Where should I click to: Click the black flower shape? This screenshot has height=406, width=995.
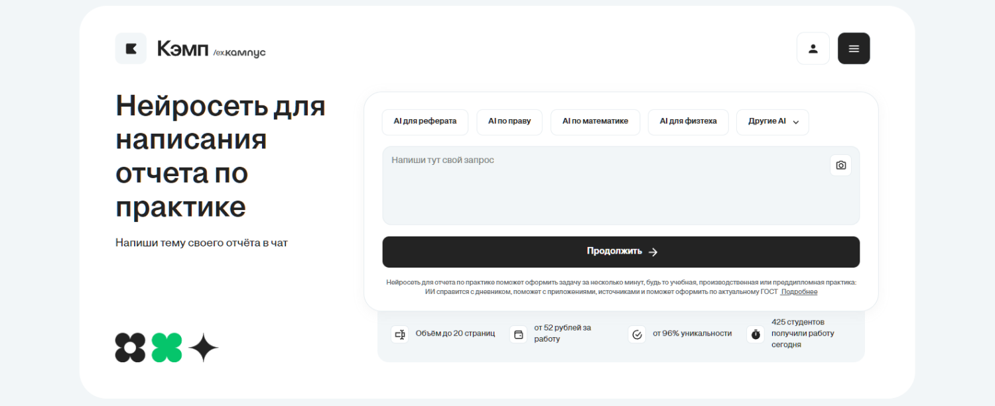pos(130,348)
